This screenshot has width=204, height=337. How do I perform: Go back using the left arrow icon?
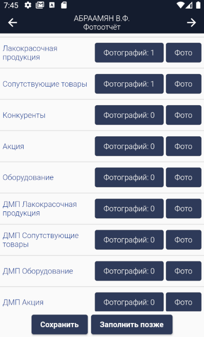click(13, 23)
